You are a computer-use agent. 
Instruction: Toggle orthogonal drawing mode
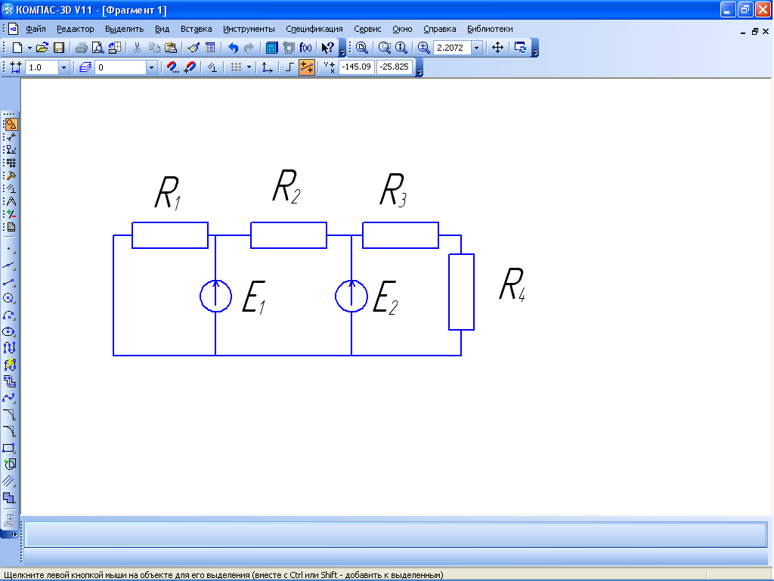(x=289, y=67)
